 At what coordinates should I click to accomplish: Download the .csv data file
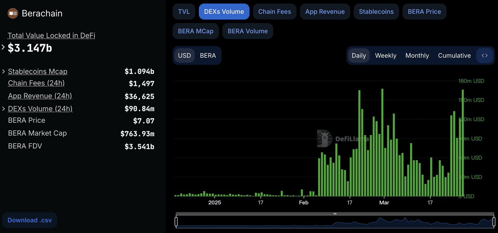pos(30,220)
